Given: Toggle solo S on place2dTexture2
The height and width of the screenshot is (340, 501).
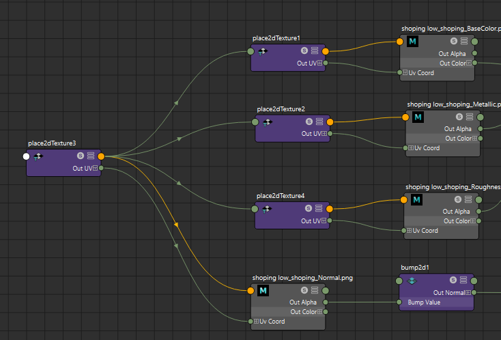Looking at the screenshot, I should pyautogui.click(x=309, y=122).
